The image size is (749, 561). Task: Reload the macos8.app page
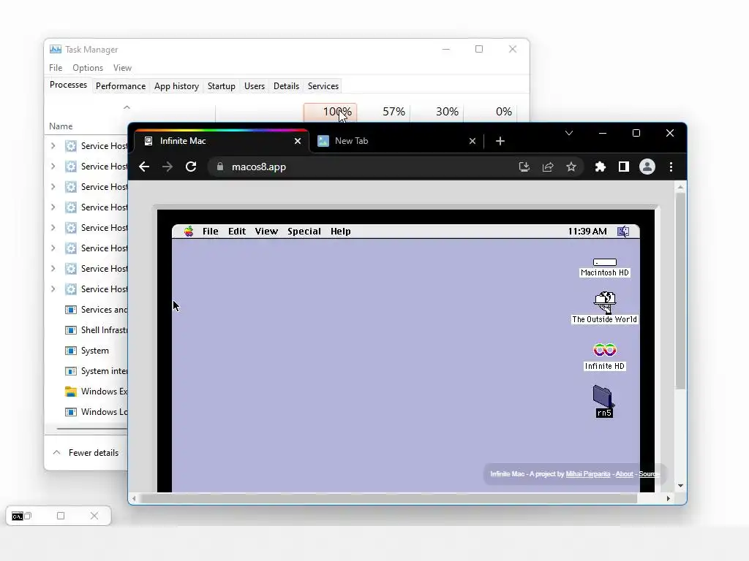pyautogui.click(x=191, y=167)
